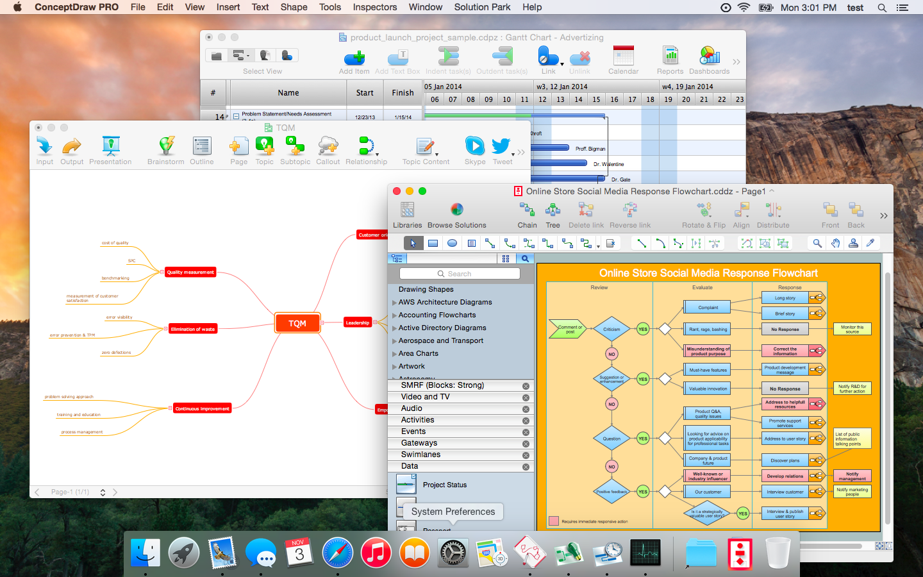Viewport: 923px width, 577px height.
Task: Close the SMRF (Blocks: Strong) library
Action: click(x=526, y=386)
